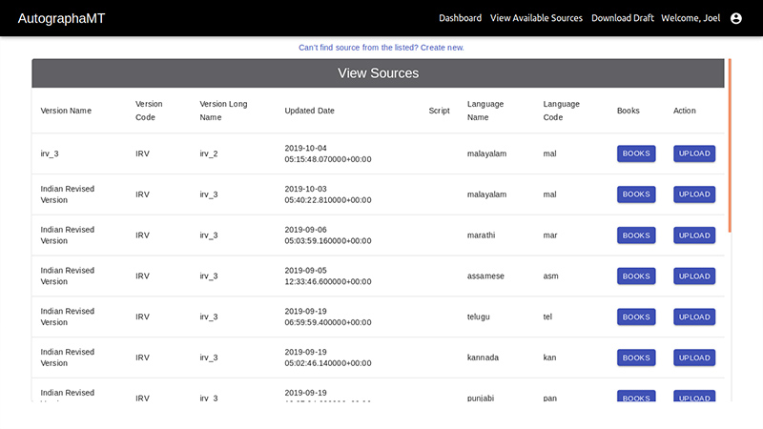This screenshot has width=763, height=429.
Task: Upload to the telugu source
Action: click(694, 317)
